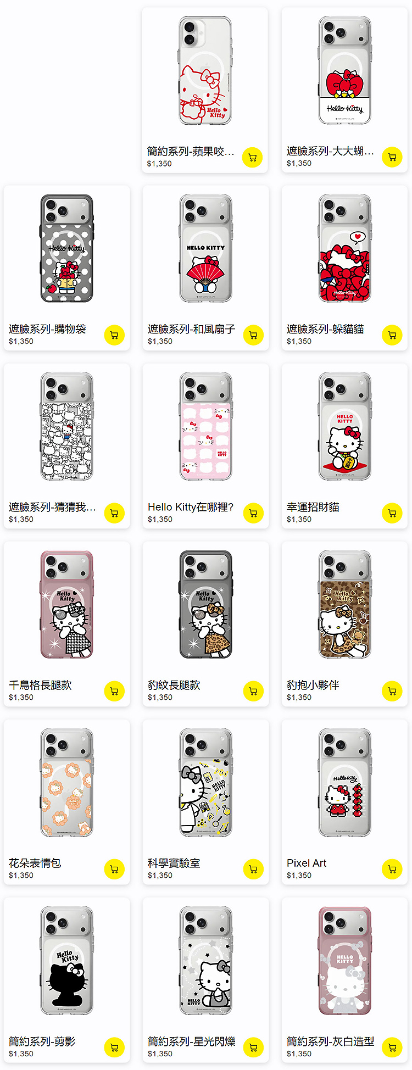
Task: Add 科學實驗室 case to cart
Action: pos(253,869)
